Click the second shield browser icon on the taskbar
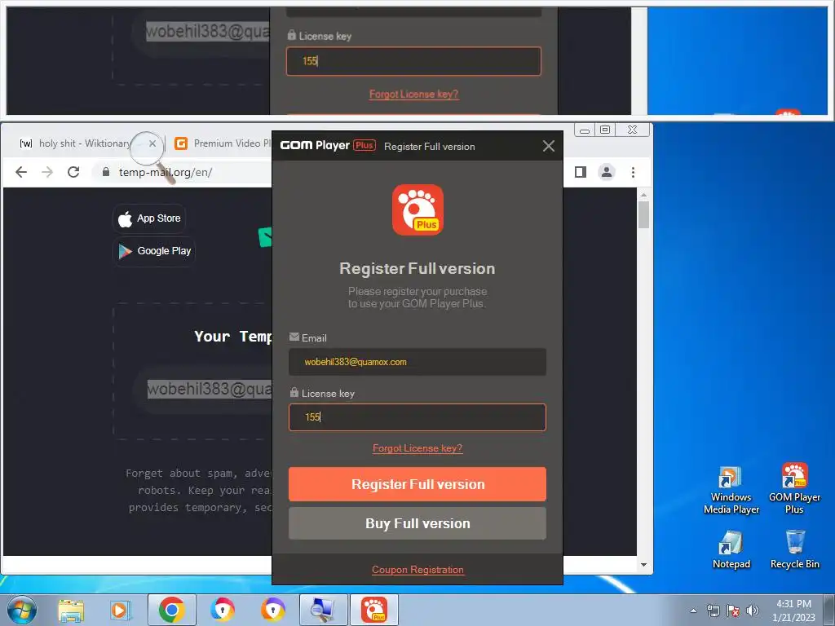835x626 pixels. (x=272, y=610)
